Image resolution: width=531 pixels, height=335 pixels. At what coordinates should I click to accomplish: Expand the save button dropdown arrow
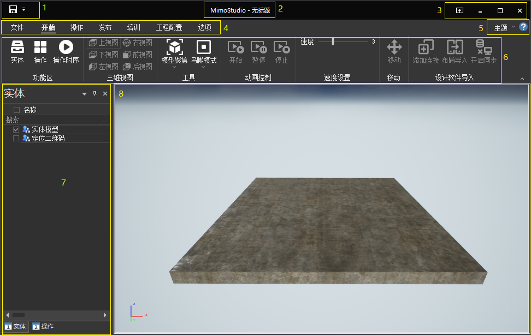tap(24, 10)
